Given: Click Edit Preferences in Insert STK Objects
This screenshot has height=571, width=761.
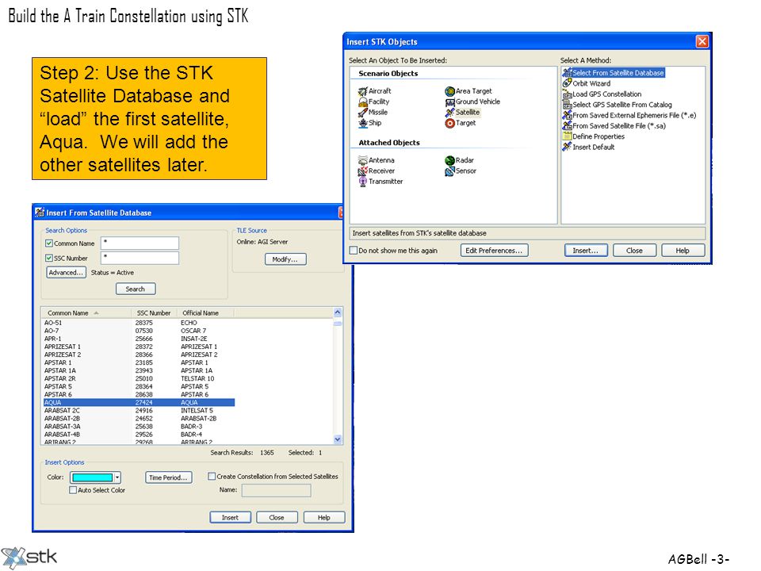Looking at the screenshot, I should point(494,251).
